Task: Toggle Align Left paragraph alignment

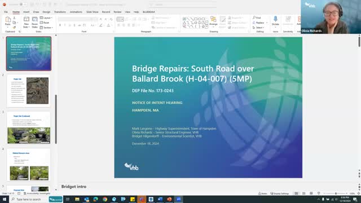Action: click(x=119, y=25)
